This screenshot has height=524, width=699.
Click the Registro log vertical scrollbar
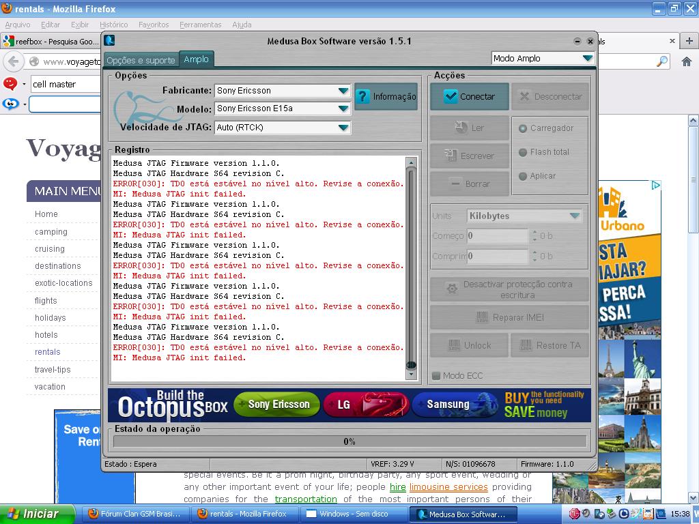coord(411,267)
